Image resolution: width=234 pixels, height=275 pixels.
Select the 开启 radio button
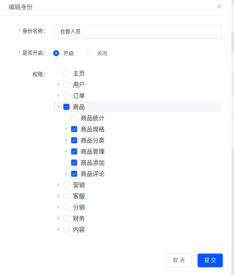tap(56, 53)
